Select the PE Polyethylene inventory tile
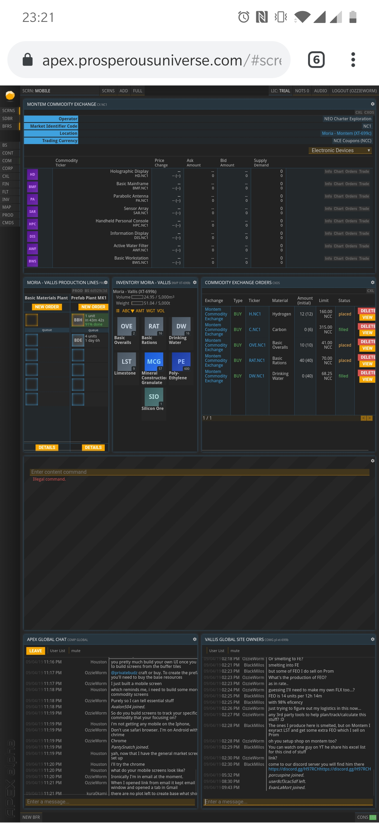Image resolution: width=379 pixels, height=823 pixels. [181, 361]
